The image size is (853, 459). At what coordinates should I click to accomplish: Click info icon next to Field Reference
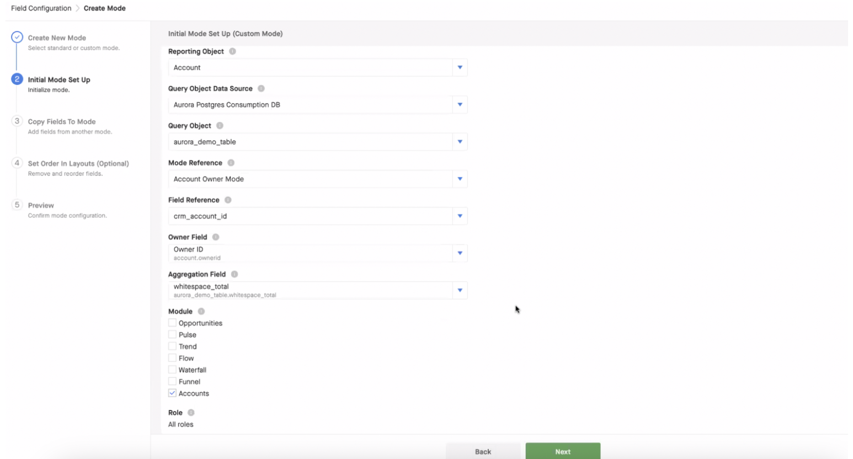pos(228,200)
